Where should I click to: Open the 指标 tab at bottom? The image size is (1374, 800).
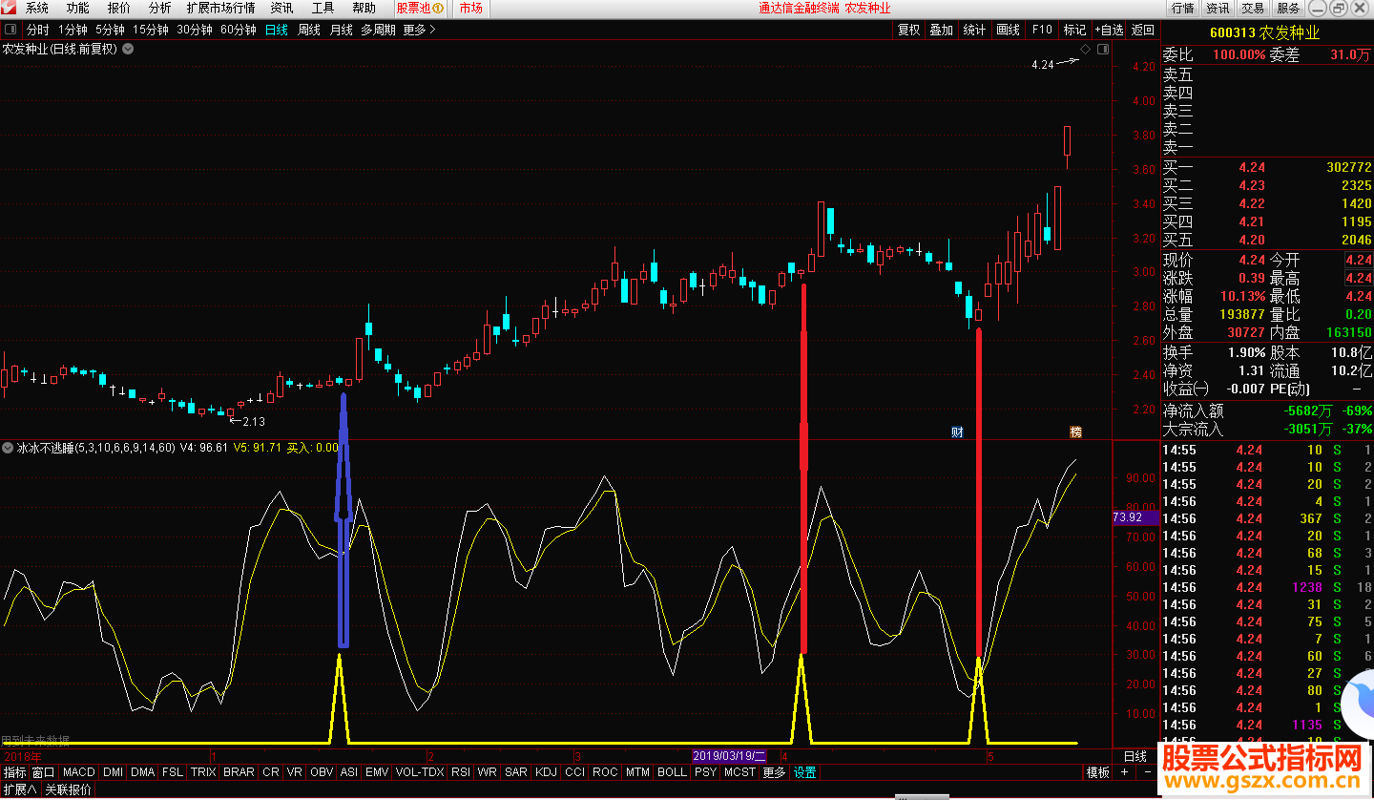coord(14,772)
